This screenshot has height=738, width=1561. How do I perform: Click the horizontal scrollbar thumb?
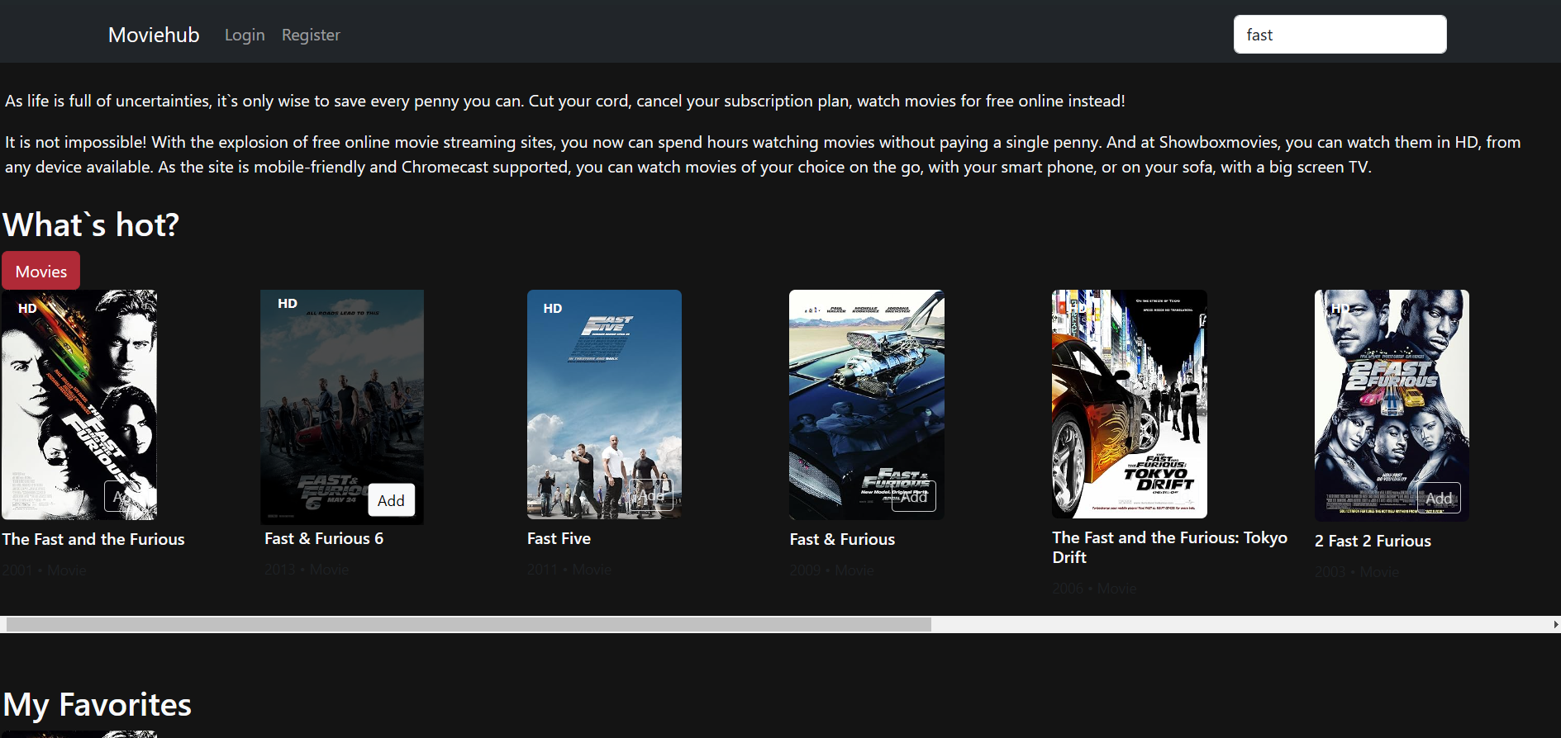coord(468,625)
